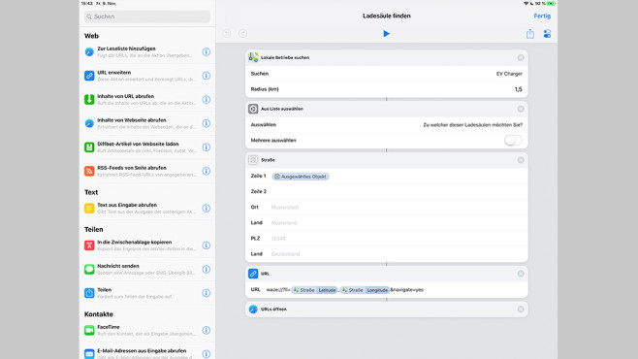This screenshot has height=359, width=638.
Task: Select the URL erweitern action icon
Action: pos(89,76)
